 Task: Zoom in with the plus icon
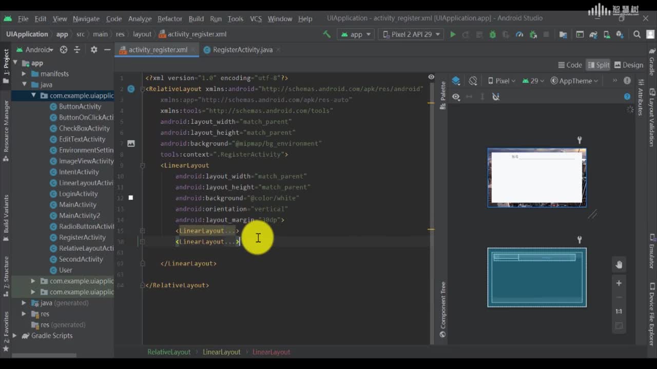[x=619, y=283]
